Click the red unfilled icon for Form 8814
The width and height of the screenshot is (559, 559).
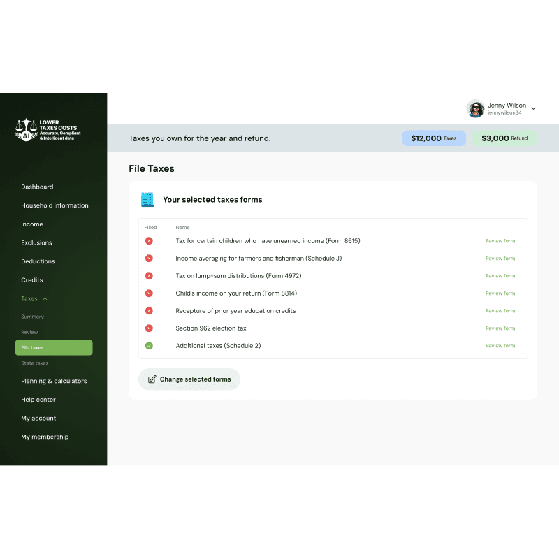coord(149,293)
